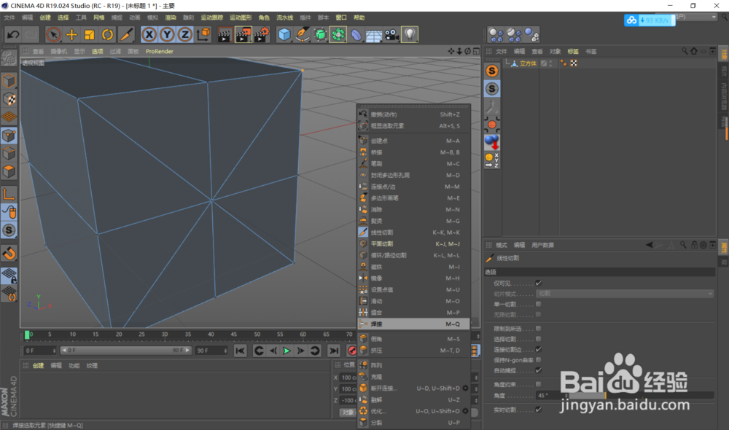The width and height of the screenshot is (729, 430).
Task: Enable the 单一切割 checkbox in attributes
Action: [x=538, y=304]
